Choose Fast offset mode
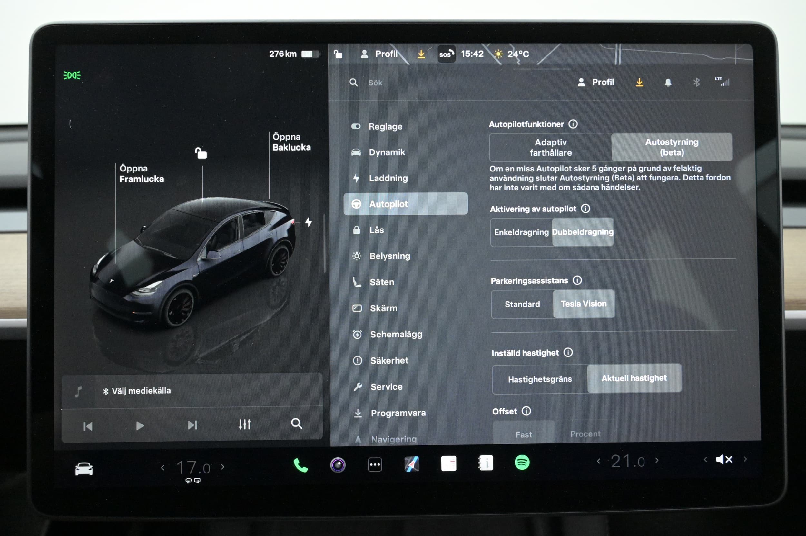 point(524,433)
